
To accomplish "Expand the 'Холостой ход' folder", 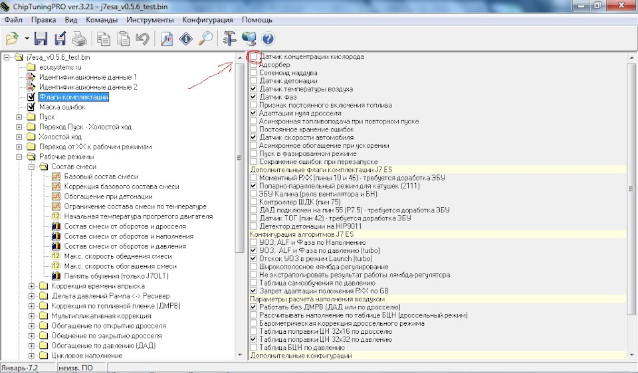I will tap(19, 137).
